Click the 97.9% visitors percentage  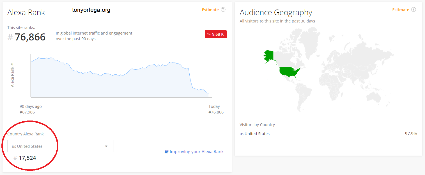[x=411, y=134]
